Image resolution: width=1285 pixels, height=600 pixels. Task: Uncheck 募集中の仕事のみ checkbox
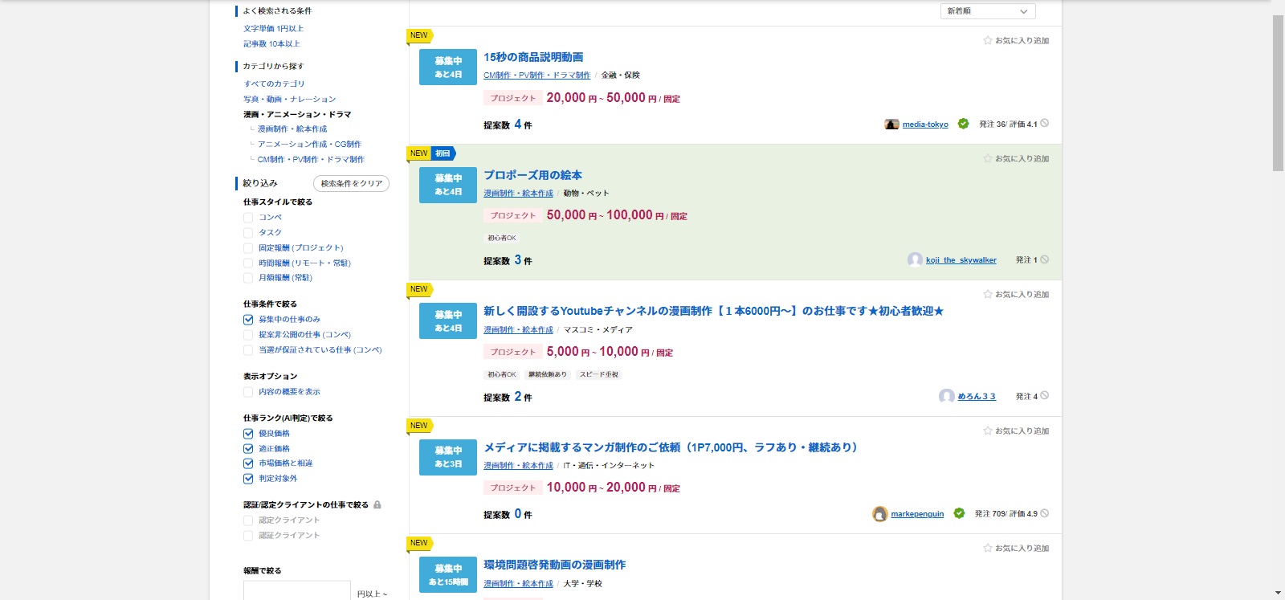click(x=248, y=320)
